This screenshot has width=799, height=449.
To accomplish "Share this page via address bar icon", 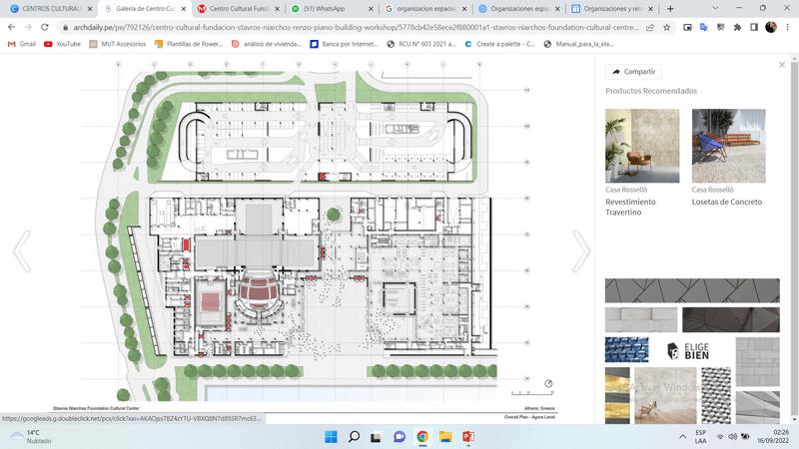I will tap(650, 28).
